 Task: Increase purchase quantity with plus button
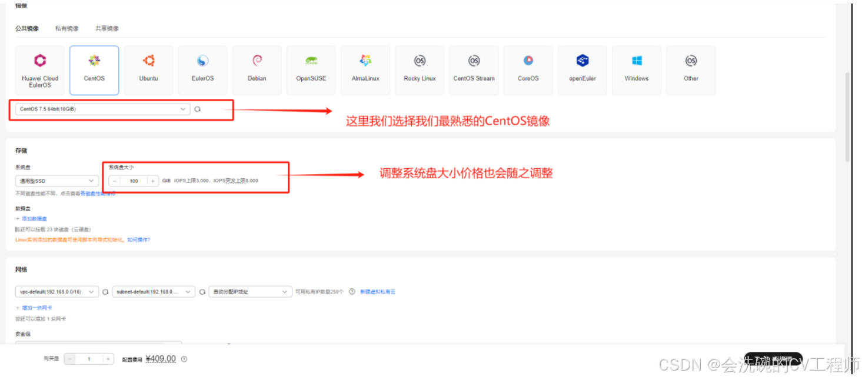point(108,359)
